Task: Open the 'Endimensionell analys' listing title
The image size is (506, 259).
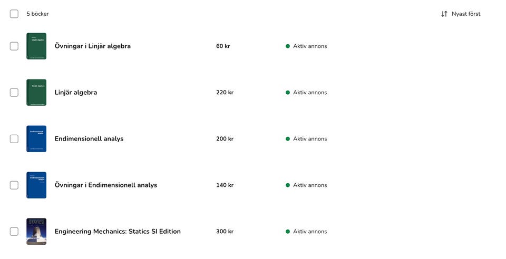Action: [89, 139]
